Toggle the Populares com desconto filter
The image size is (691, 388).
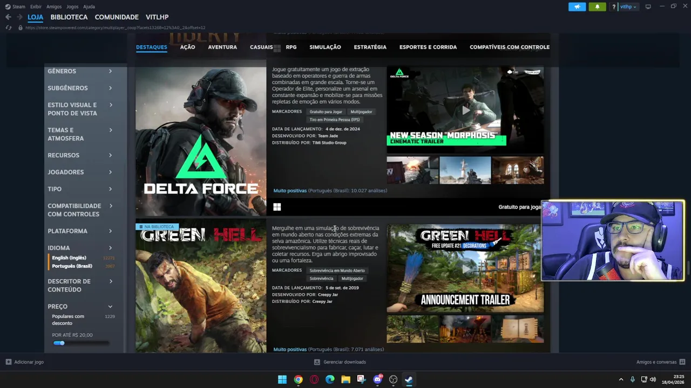[68, 320]
